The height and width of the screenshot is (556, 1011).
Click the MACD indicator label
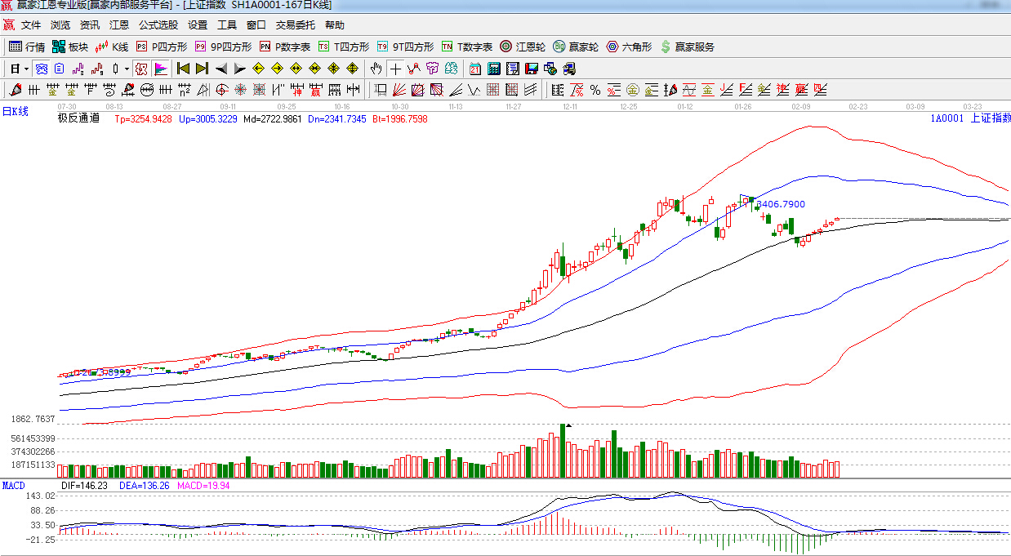tap(13, 485)
